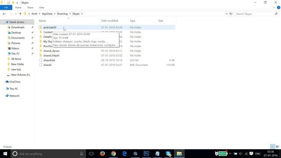Open the volume control in system tray
Viewport: 281px width, 158px height.
[x=241, y=154]
